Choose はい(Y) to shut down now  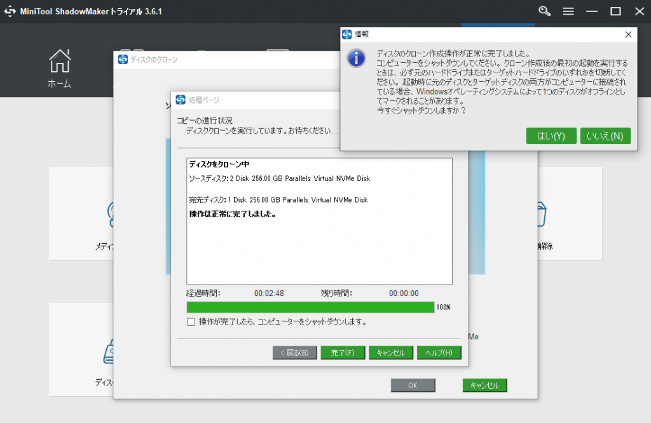[551, 136]
